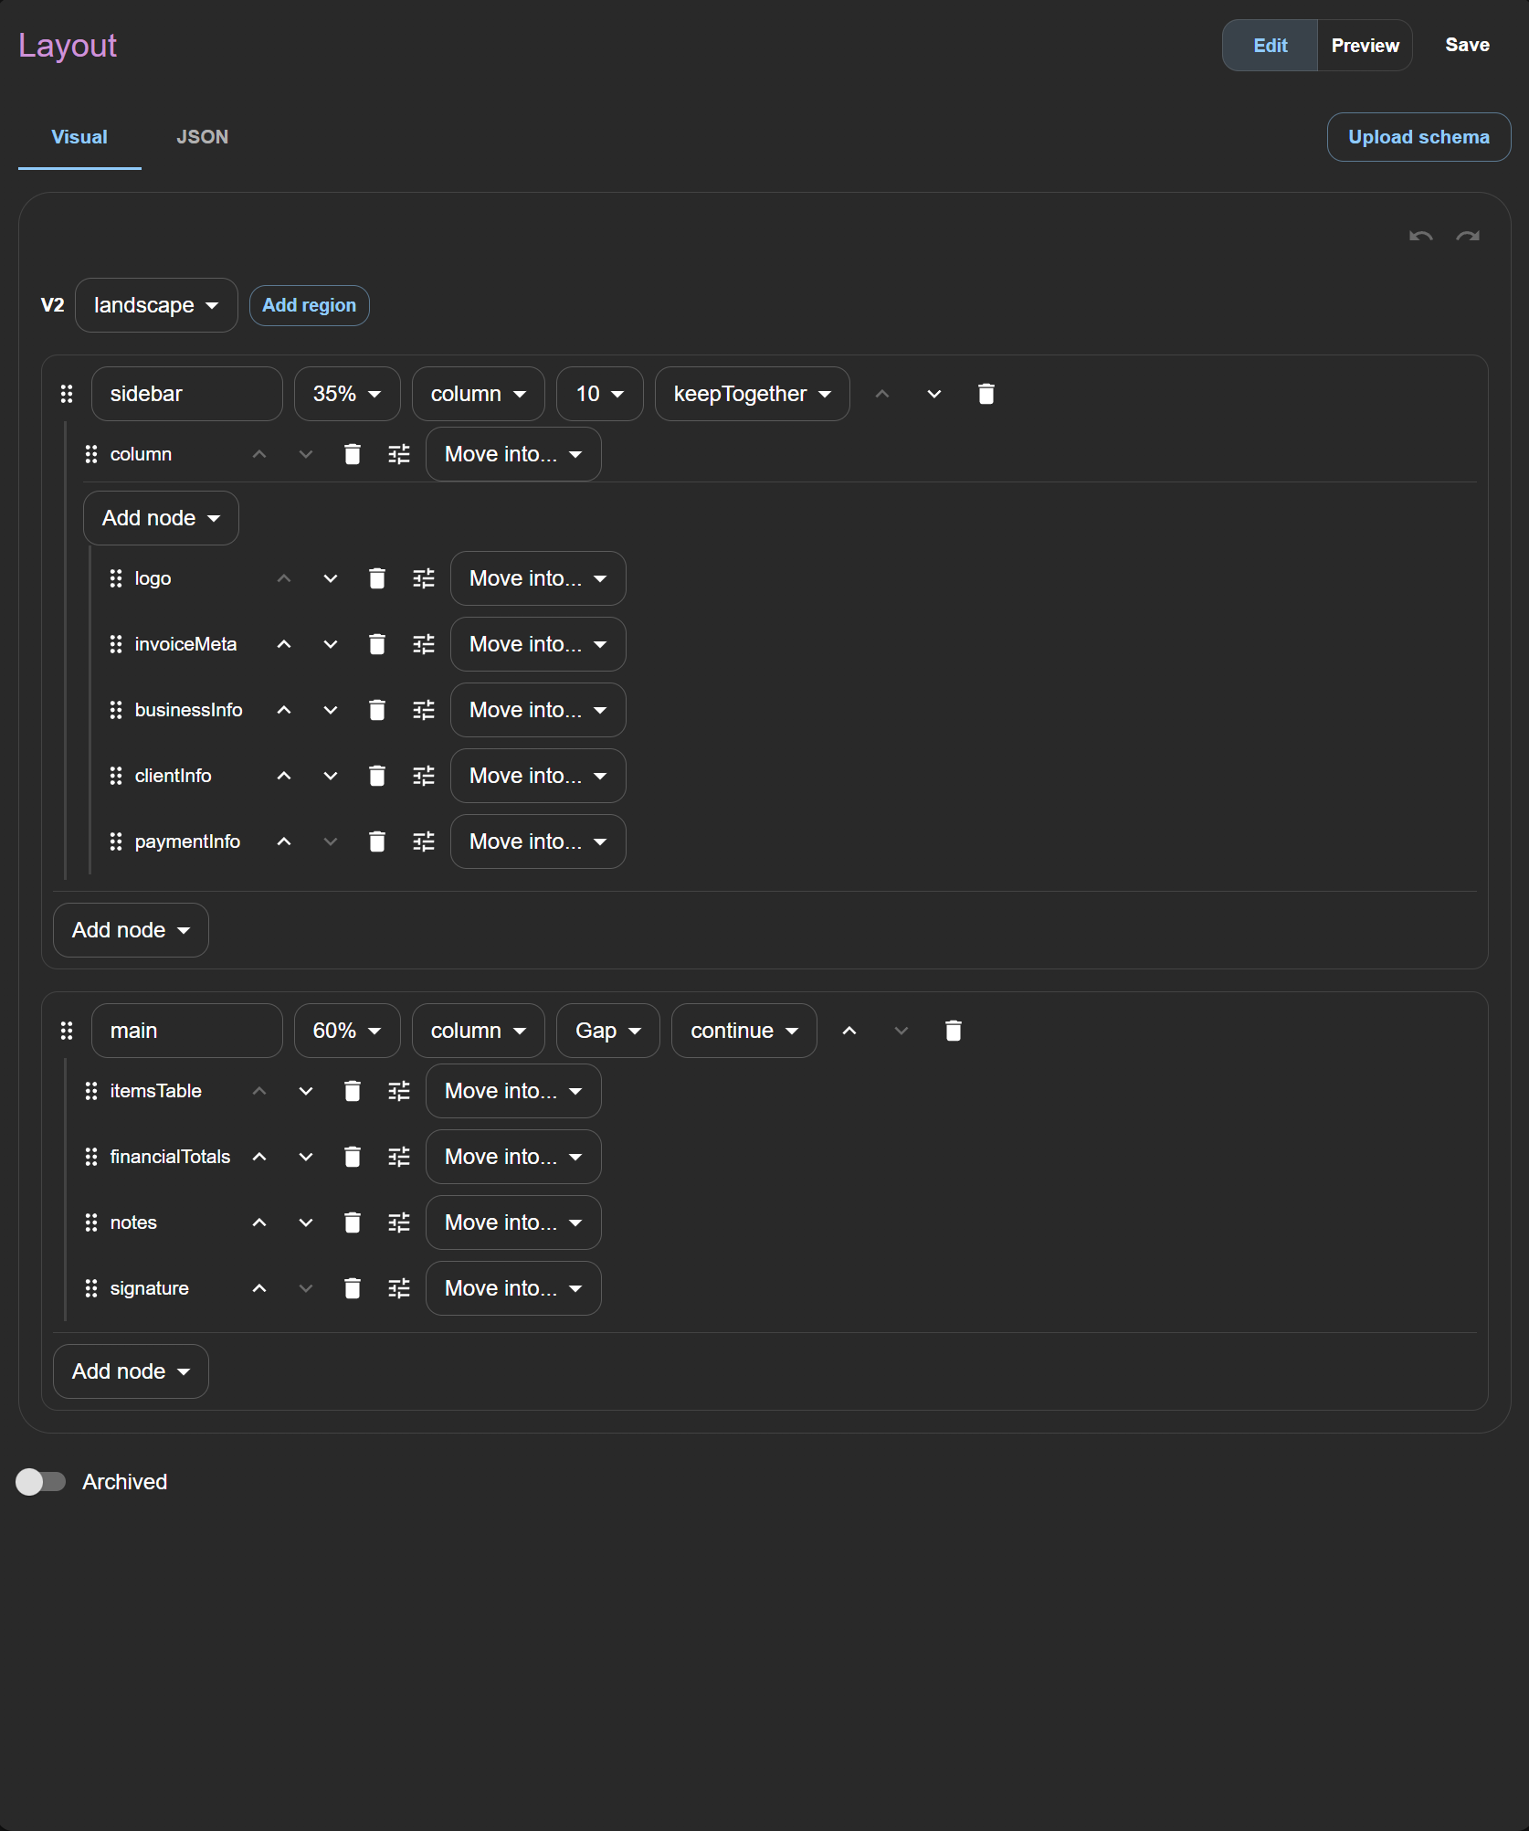The height and width of the screenshot is (1831, 1529).
Task: Grab the drag handle of main region
Action: [67, 1031]
